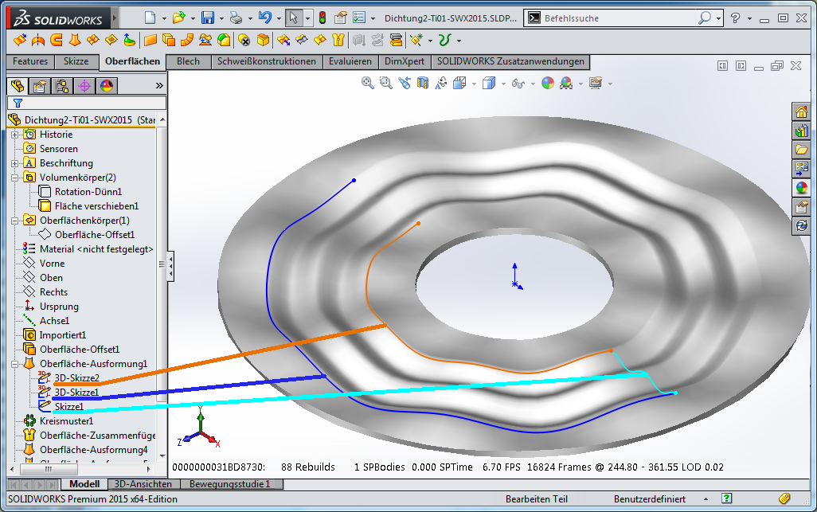
Task: Open the DisplayManager color ball tab
Action: tap(107, 86)
